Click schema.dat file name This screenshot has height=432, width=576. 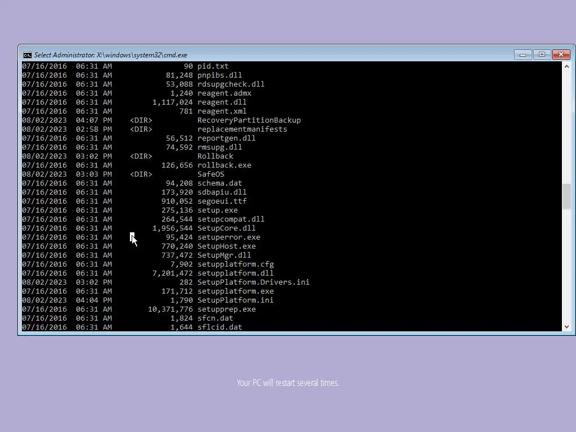[x=220, y=183]
